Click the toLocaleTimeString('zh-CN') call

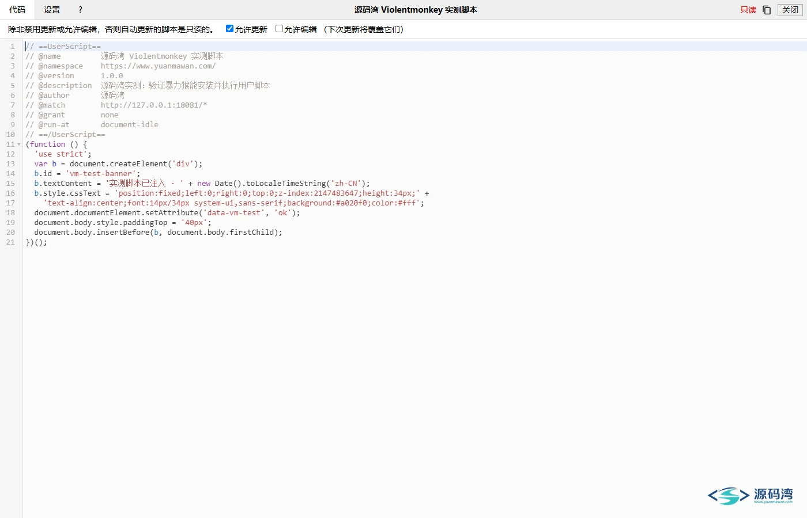(x=306, y=184)
